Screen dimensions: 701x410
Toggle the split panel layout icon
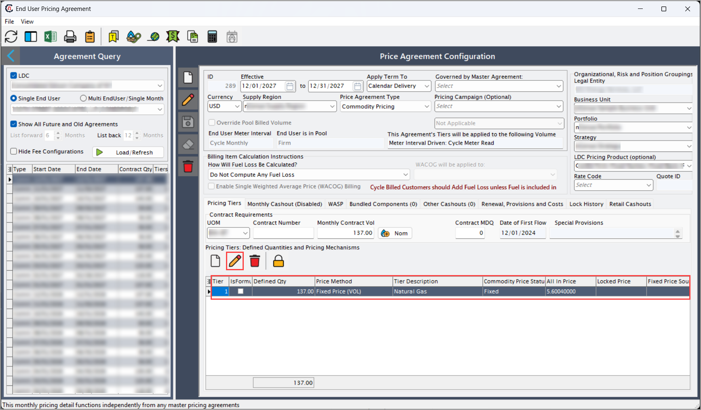pos(31,37)
